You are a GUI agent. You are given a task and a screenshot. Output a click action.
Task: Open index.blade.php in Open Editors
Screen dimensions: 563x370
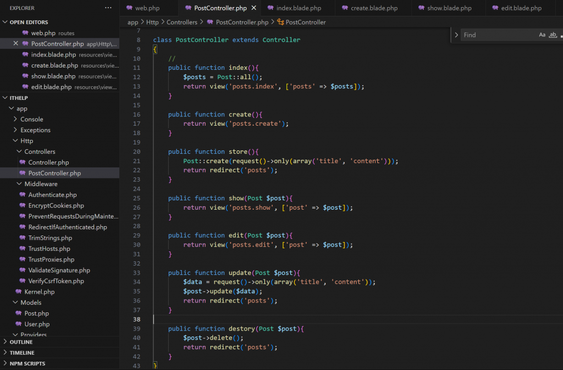point(59,54)
